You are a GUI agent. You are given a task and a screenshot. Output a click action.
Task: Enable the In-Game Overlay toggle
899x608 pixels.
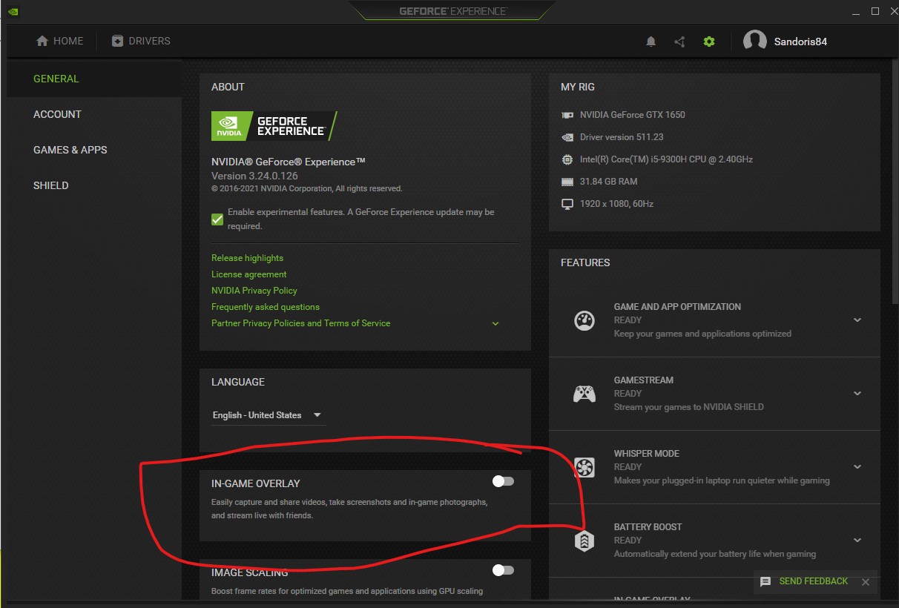[x=503, y=482]
